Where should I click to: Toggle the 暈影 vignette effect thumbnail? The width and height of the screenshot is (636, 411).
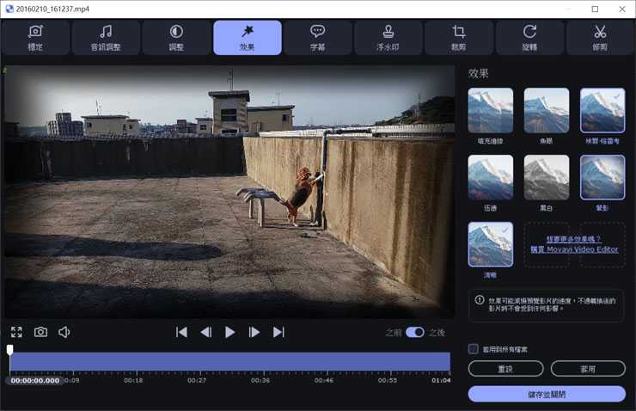click(x=602, y=177)
